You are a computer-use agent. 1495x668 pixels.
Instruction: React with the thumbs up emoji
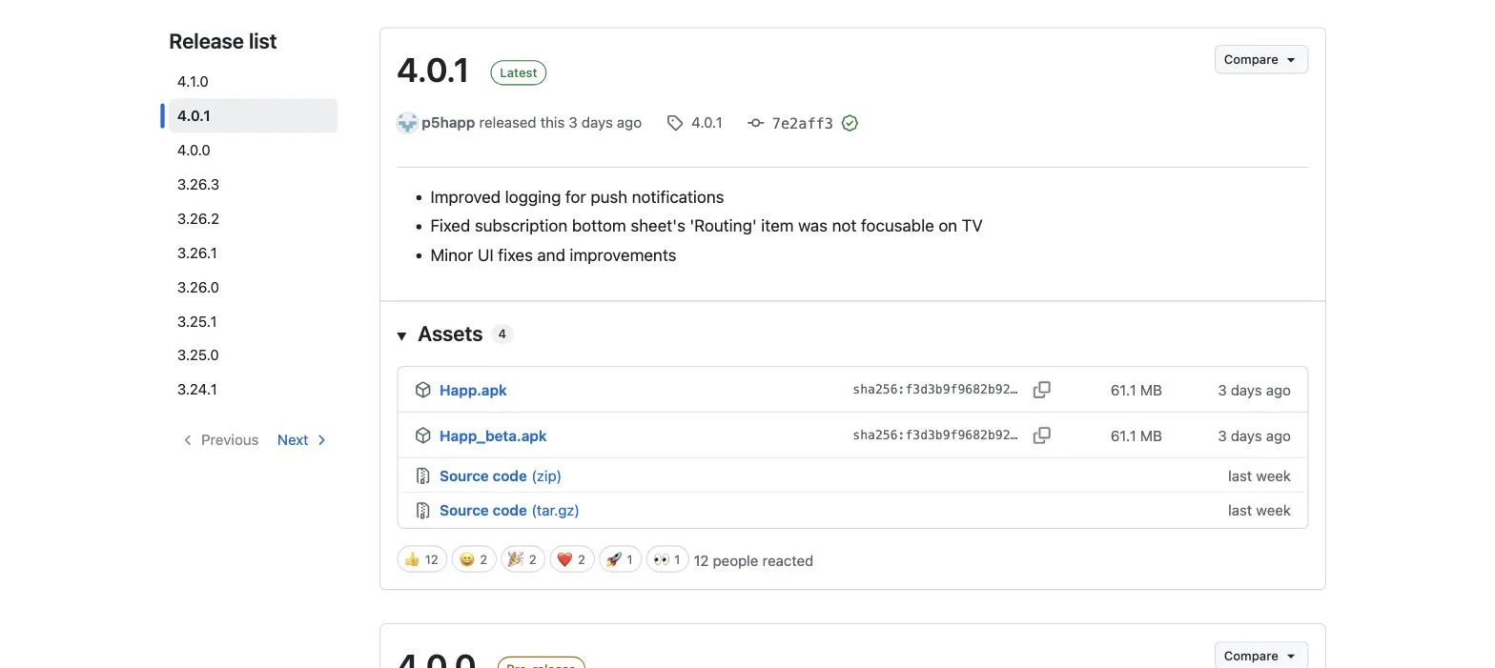point(421,559)
